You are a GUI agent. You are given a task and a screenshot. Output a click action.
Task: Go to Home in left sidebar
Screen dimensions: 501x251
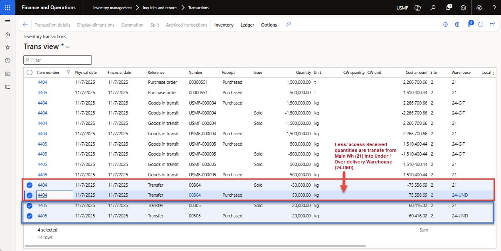(x=7, y=34)
